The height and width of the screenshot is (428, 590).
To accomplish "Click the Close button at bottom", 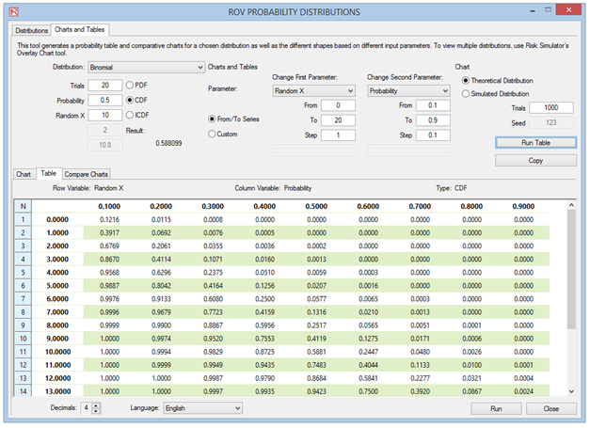I will pos(550,408).
